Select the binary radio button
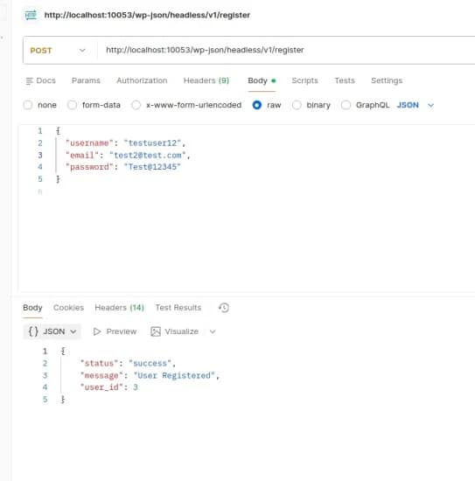The width and height of the screenshot is (475, 481). [297, 105]
